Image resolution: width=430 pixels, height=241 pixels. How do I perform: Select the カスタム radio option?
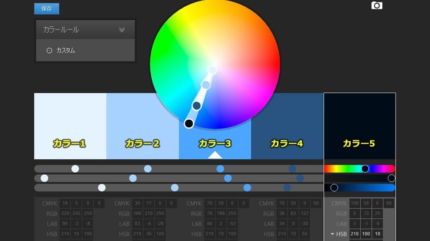pos(49,51)
